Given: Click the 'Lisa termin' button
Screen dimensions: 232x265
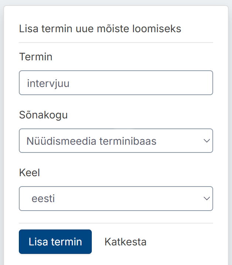Looking at the screenshot, I should pos(55,242).
